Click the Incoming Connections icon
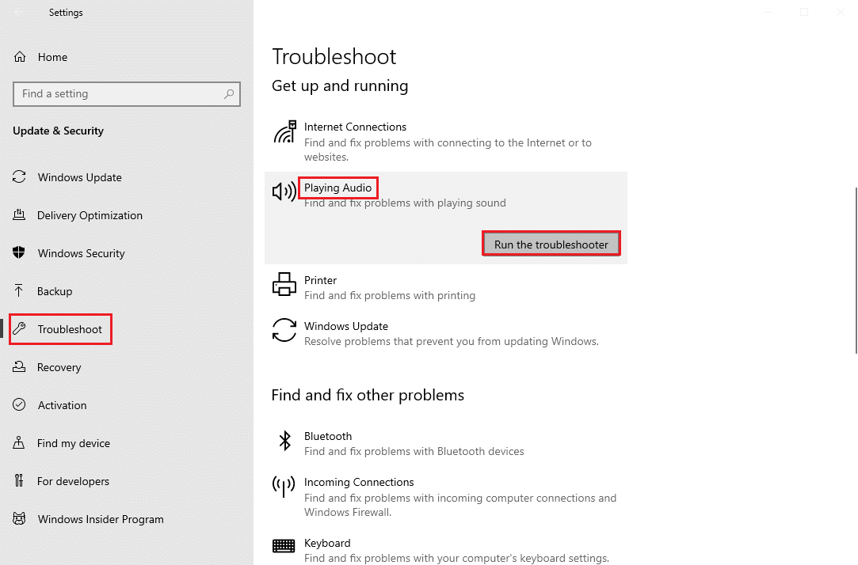Viewport: 858px width, 565px height. (x=284, y=487)
